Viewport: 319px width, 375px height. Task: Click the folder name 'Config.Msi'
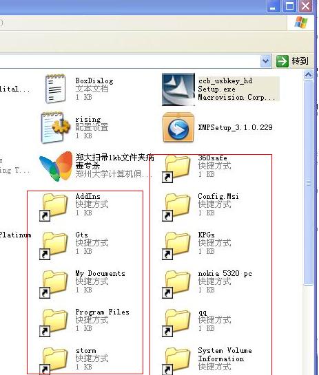[218, 197]
